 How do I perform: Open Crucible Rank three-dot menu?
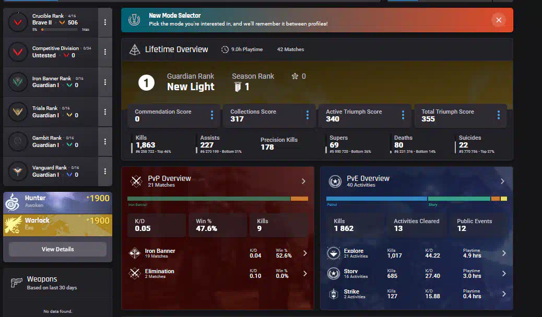105,22
